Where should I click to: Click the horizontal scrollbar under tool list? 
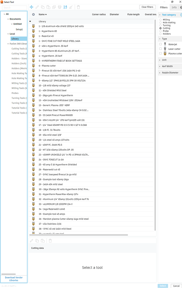tap(79, 235)
